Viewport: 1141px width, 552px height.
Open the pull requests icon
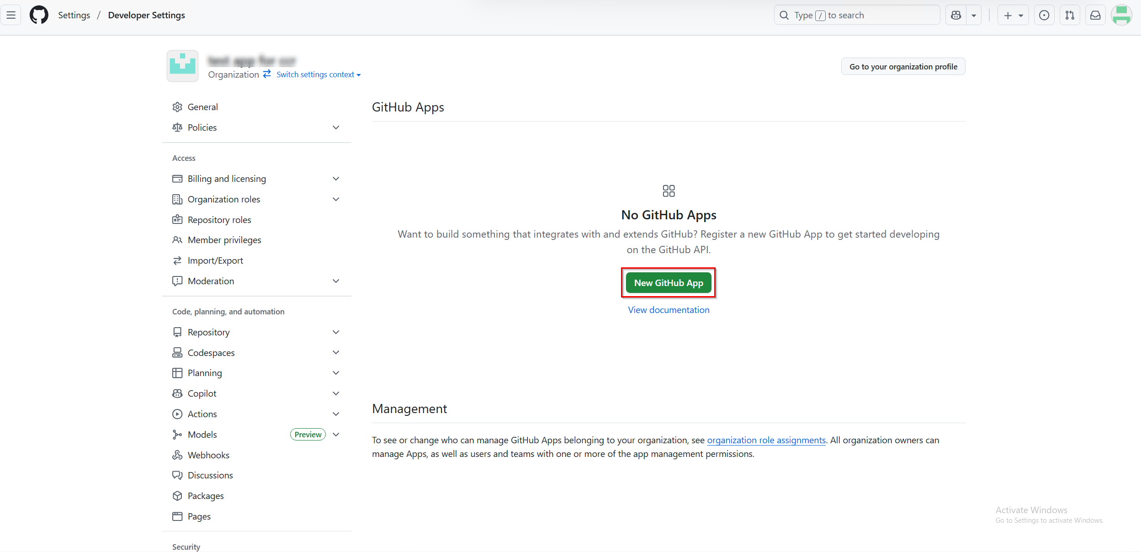click(1069, 15)
